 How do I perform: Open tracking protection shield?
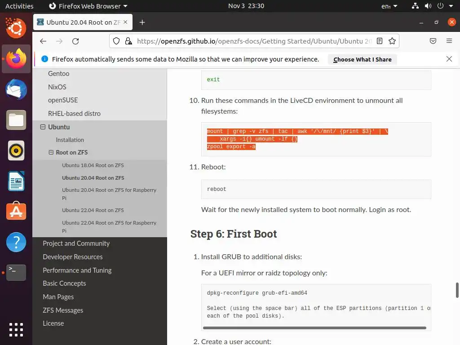(x=116, y=41)
